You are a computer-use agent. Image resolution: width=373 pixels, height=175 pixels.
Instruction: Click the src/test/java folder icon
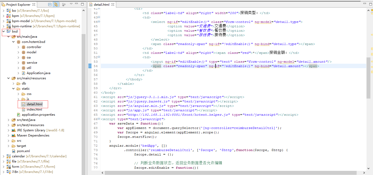14,120
